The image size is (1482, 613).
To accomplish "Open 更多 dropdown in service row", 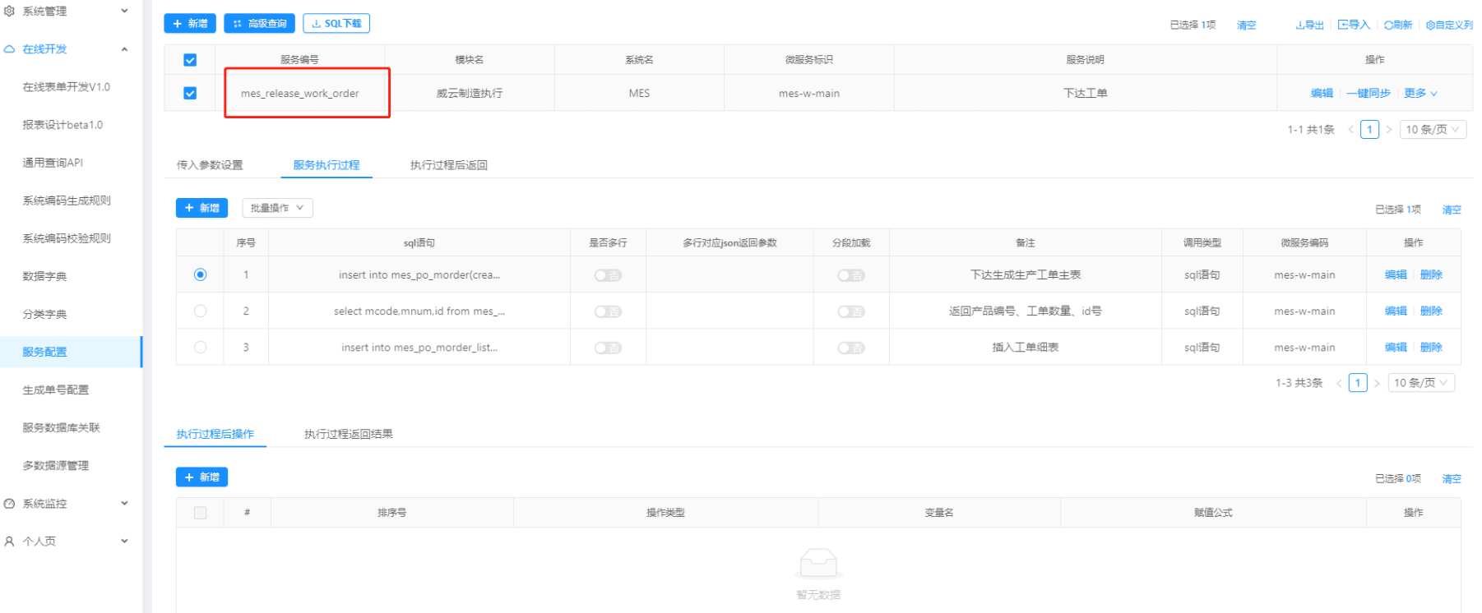I will pyautogui.click(x=1420, y=93).
